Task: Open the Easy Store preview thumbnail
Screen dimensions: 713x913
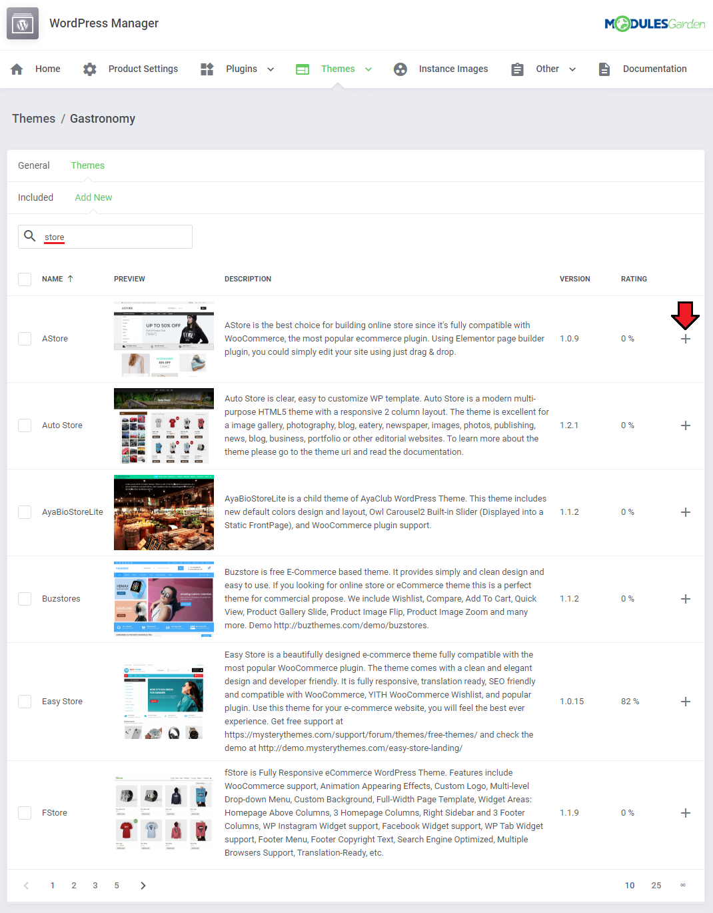Action: click(164, 702)
